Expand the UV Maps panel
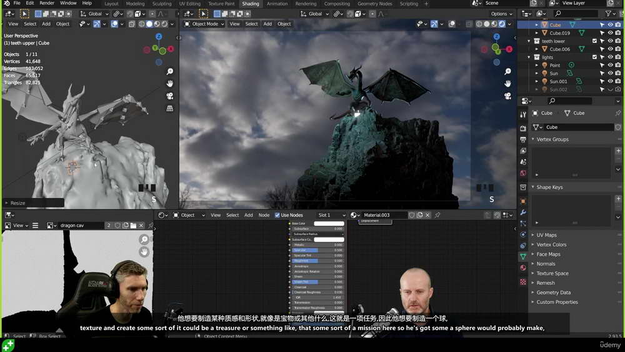This screenshot has height=352, width=625. 533,235
